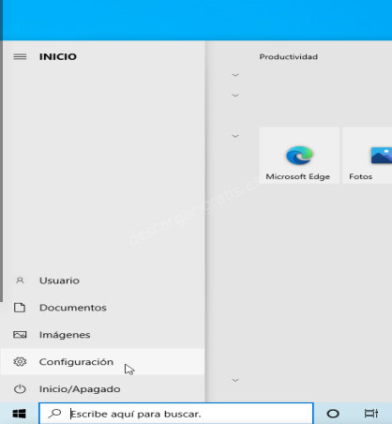Open the Fotos tile
The height and width of the screenshot is (424, 392).
click(x=368, y=156)
